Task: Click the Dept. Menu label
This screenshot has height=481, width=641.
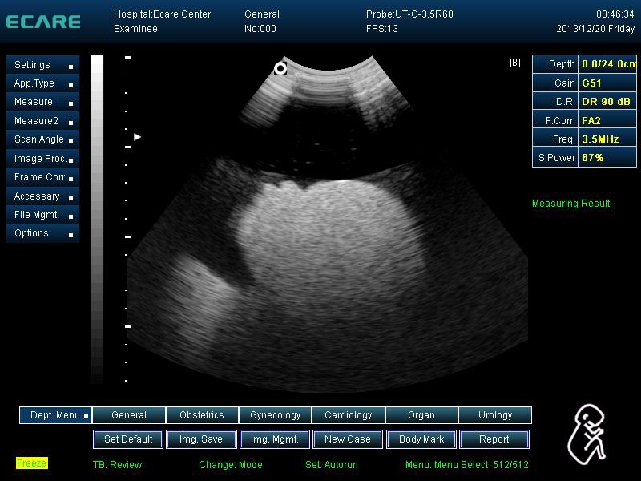Action: (55, 415)
